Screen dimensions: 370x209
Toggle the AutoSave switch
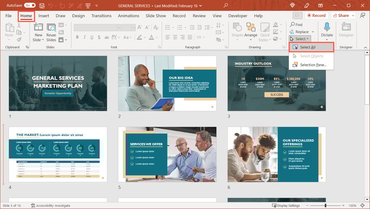(x=30, y=5)
